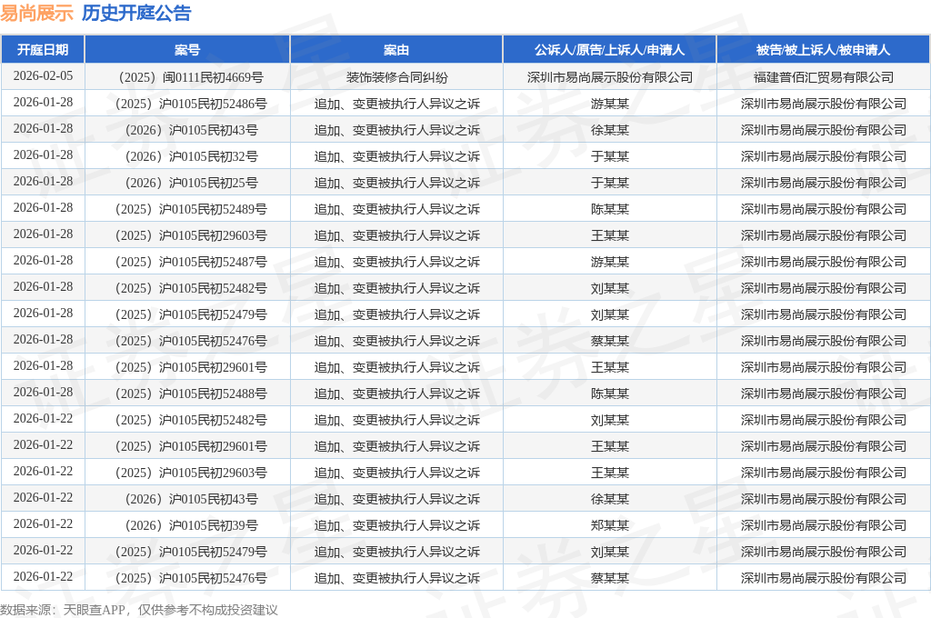Click plaintiff 郑某某
Viewport: 931px width, 618px height.
point(610,525)
